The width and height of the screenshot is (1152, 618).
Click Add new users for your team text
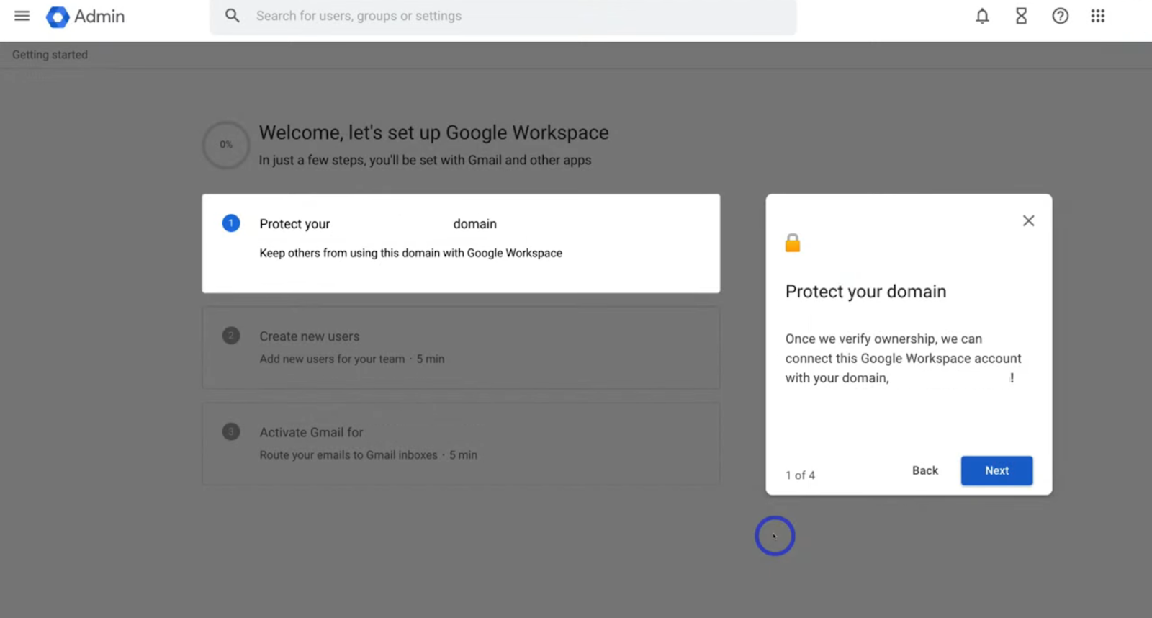332,359
